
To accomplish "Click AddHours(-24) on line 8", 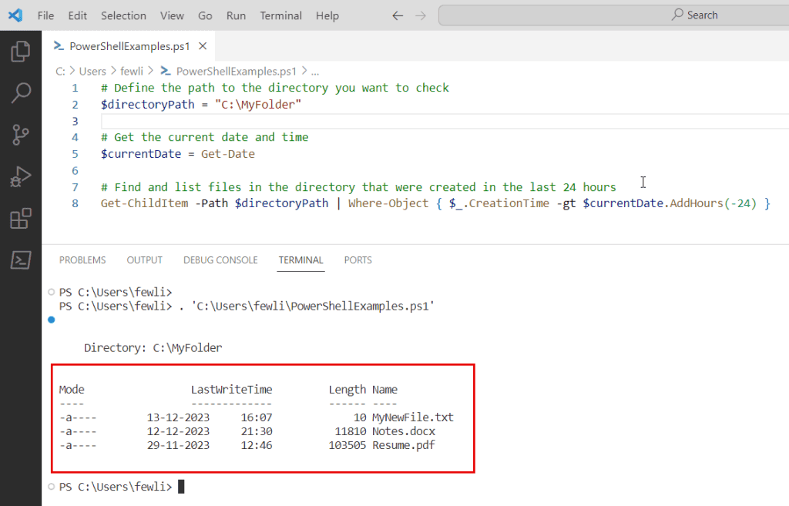I will [x=713, y=203].
